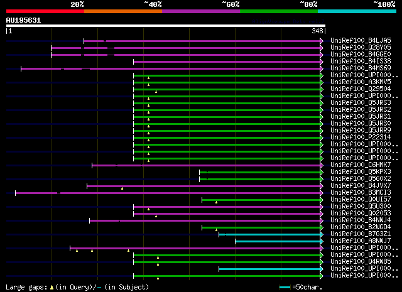Click the "Large gaps:" legend text

26,288
